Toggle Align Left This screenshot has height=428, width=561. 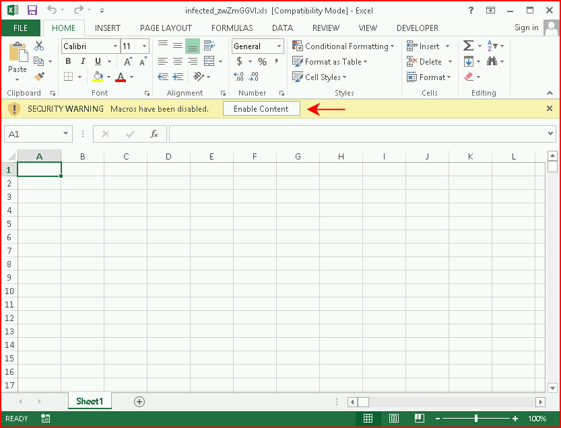point(163,61)
